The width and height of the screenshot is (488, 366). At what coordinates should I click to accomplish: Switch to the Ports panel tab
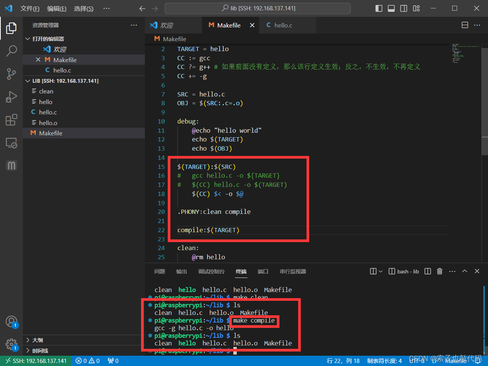click(x=263, y=271)
